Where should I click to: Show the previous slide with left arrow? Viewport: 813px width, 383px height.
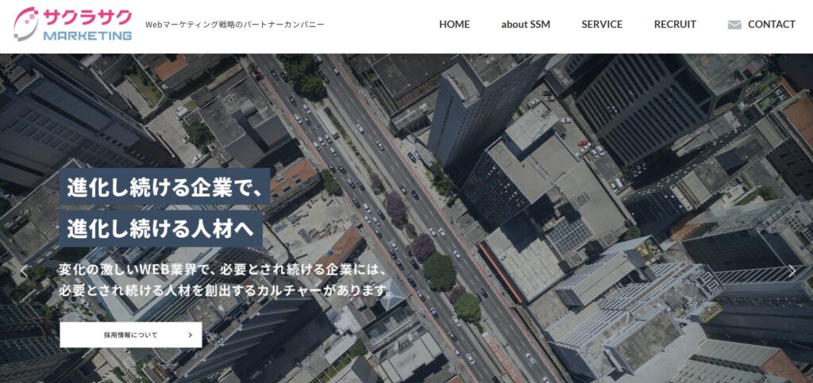pos(23,271)
